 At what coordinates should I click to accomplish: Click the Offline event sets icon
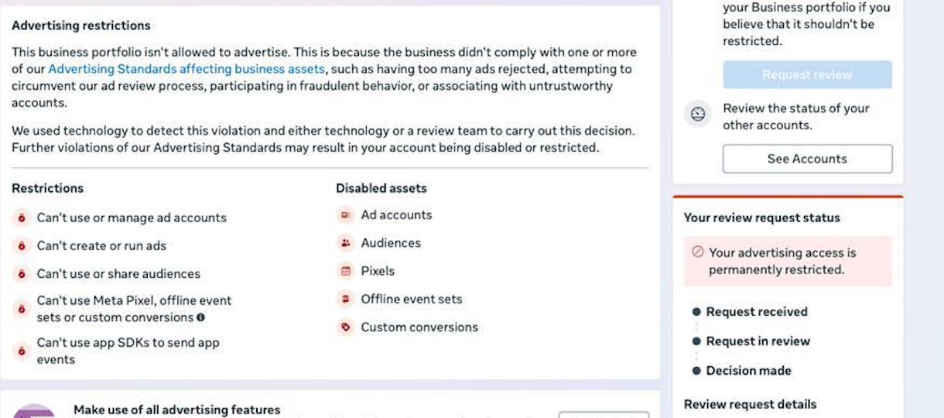[345, 299]
